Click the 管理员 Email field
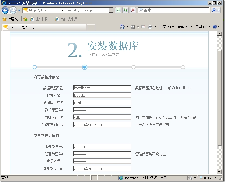225x182 pixels. (102, 168)
